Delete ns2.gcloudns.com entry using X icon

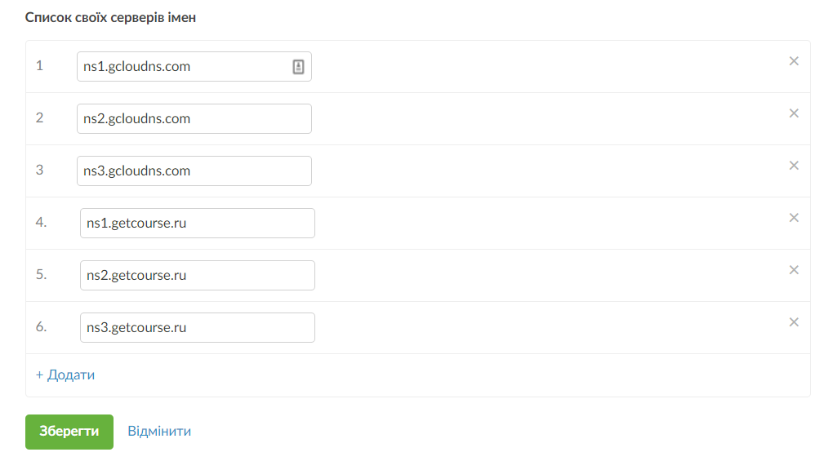click(x=793, y=113)
